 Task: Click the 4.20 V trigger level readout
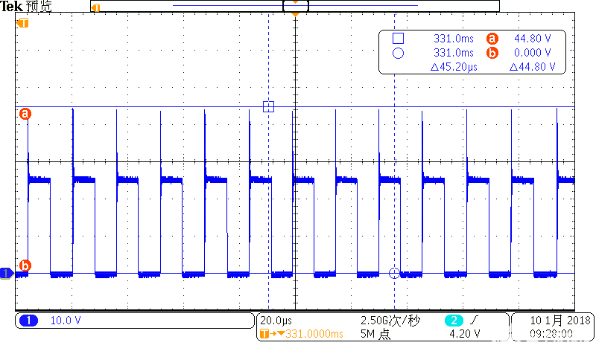464,334
